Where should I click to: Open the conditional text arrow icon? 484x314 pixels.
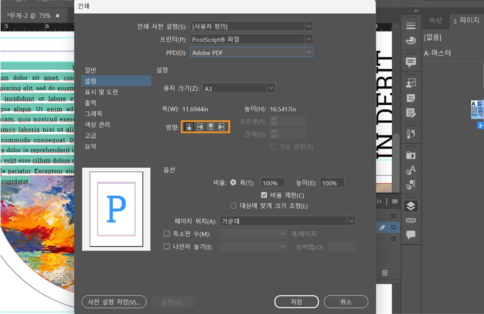(411, 134)
